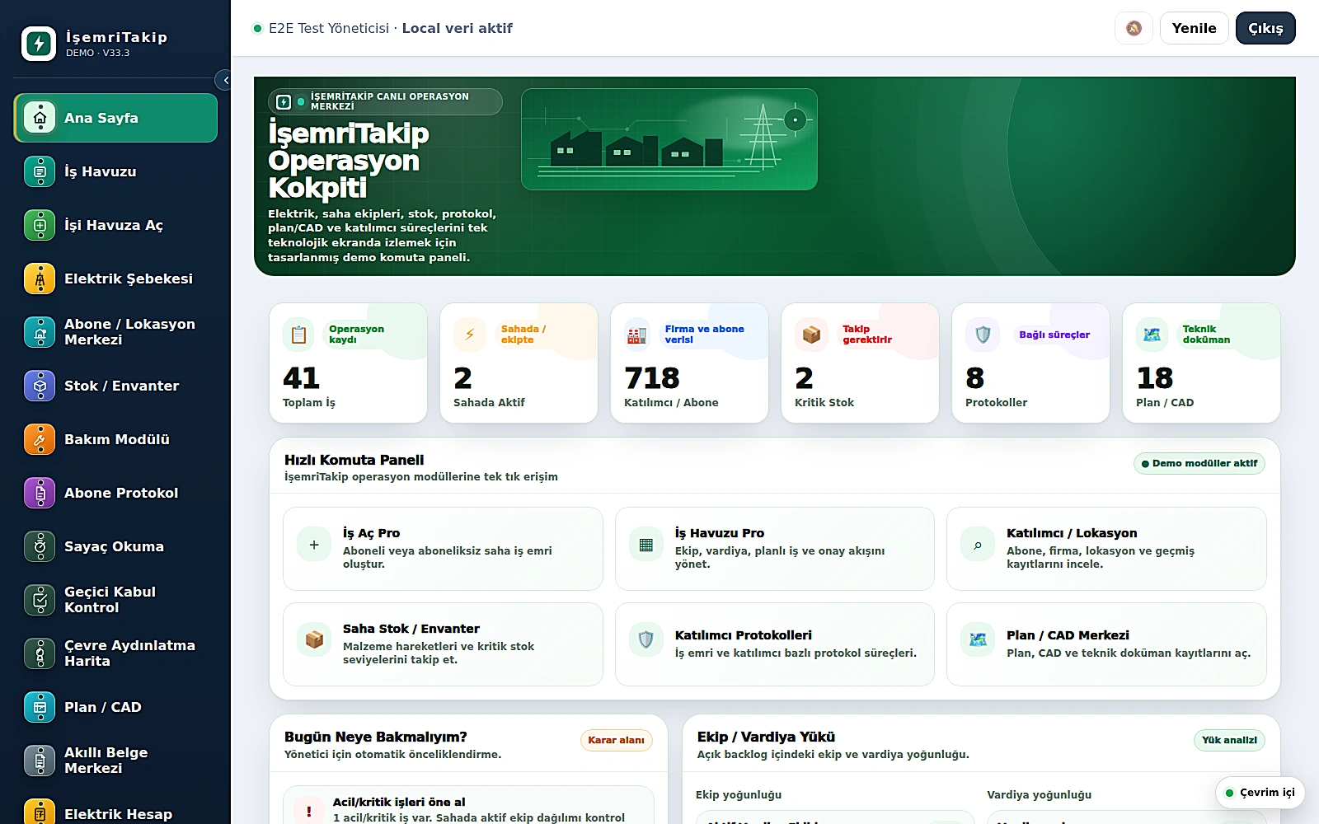Image resolution: width=1319 pixels, height=824 pixels.
Task: Open Elektrik Hesap calculator icon
Action: 40,812
